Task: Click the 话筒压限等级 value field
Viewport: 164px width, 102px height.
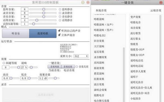Action: tap(25, 24)
